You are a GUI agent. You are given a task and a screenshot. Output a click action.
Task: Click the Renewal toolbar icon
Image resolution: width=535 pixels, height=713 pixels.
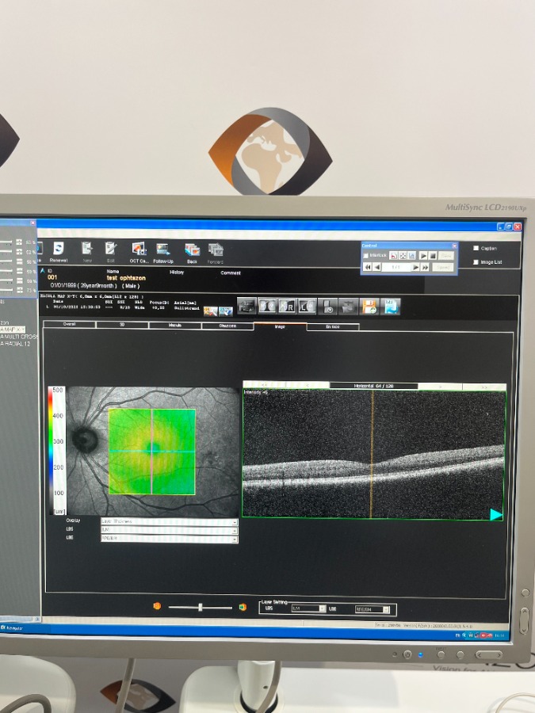point(59,250)
